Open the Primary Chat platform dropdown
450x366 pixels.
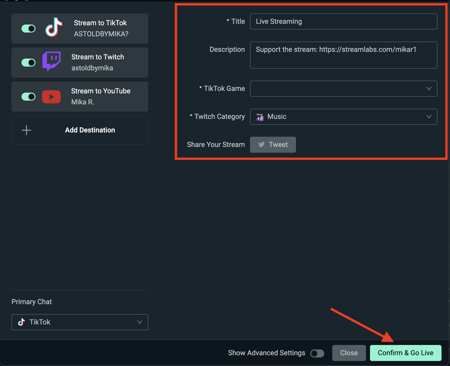139,322
